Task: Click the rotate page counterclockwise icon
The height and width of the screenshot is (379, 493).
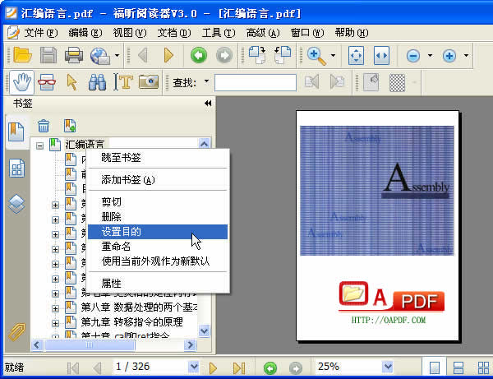Action: [283, 55]
